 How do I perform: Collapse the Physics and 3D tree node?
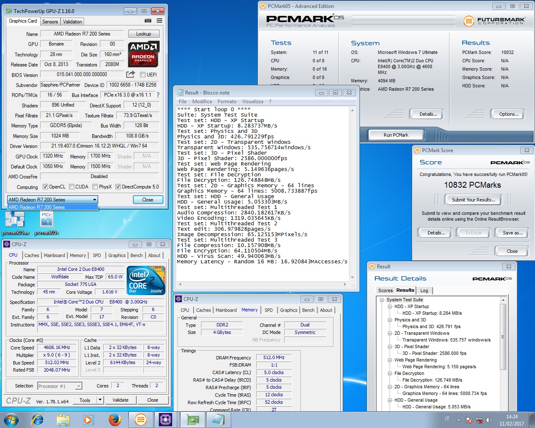tap(390, 320)
